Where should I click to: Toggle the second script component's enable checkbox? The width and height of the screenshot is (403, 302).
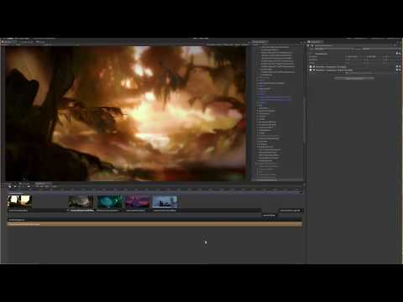[x=314, y=70]
